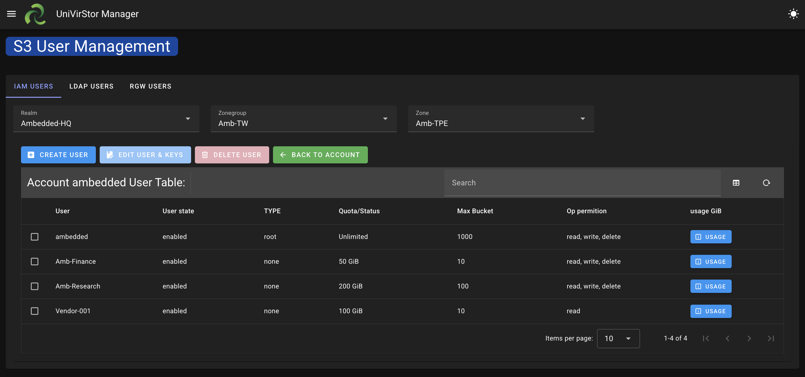This screenshot has height=377, width=805.
Task: Click the UniVirStor green swirl logo
Action: click(x=35, y=14)
